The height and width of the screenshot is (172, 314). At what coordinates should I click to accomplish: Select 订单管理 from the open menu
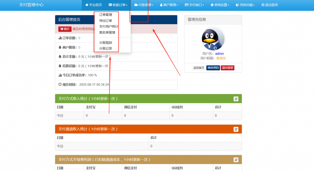105,15
